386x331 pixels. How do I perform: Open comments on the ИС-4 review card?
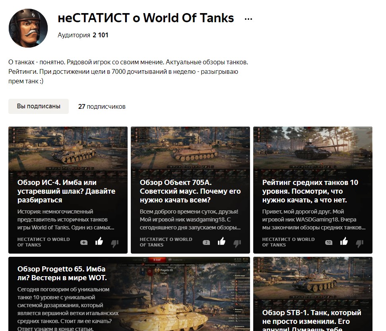[84, 242]
